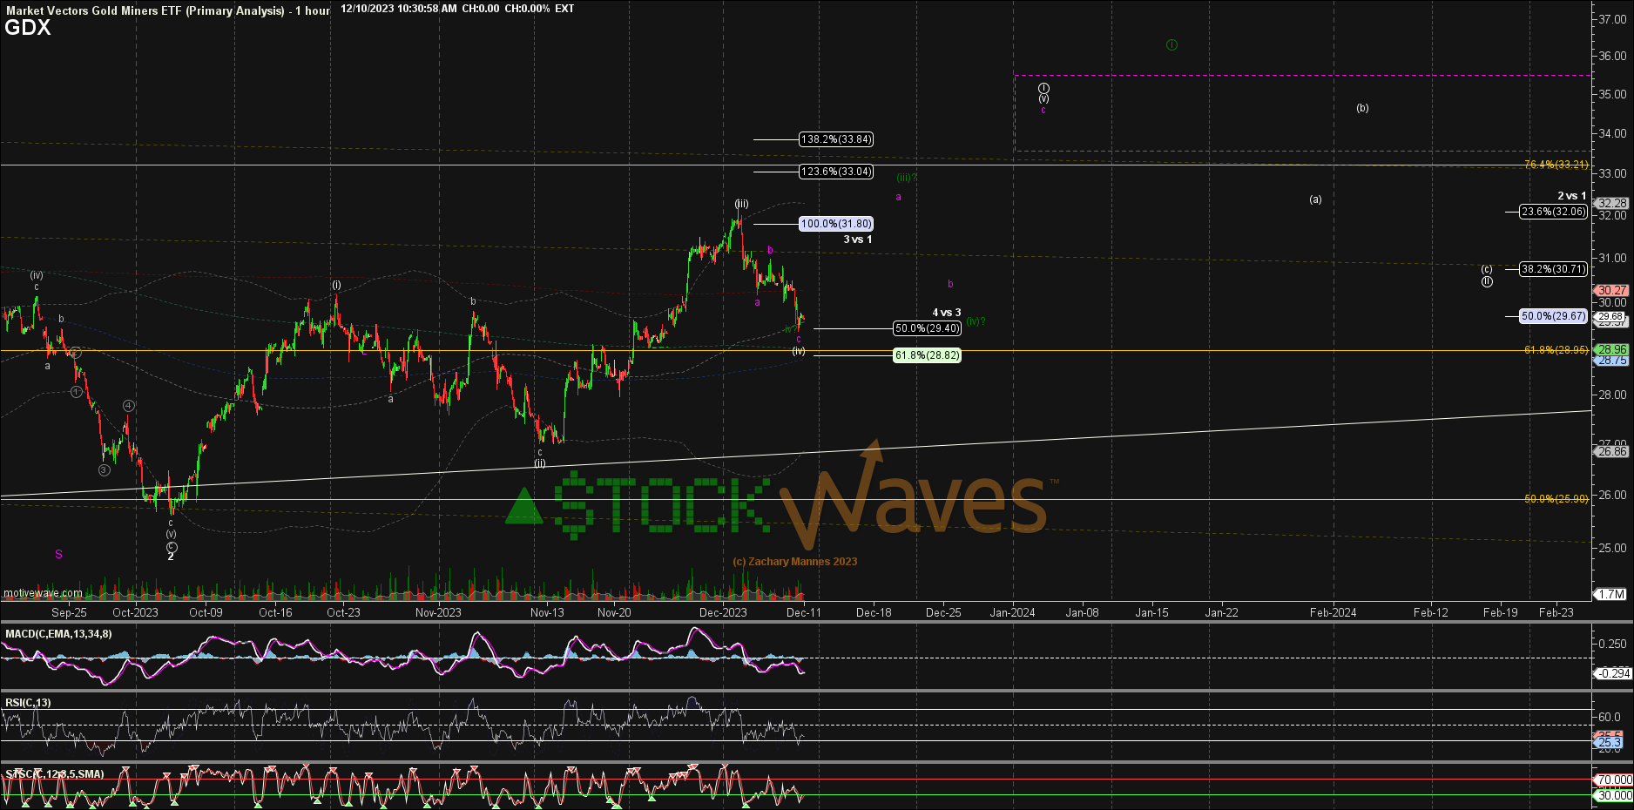
Task: Select the RSI(C,13) indicator title
Action: click(x=28, y=703)
